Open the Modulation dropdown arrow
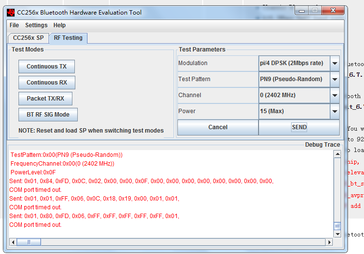The width and height of the screenshot is (364, 254). 335,63
